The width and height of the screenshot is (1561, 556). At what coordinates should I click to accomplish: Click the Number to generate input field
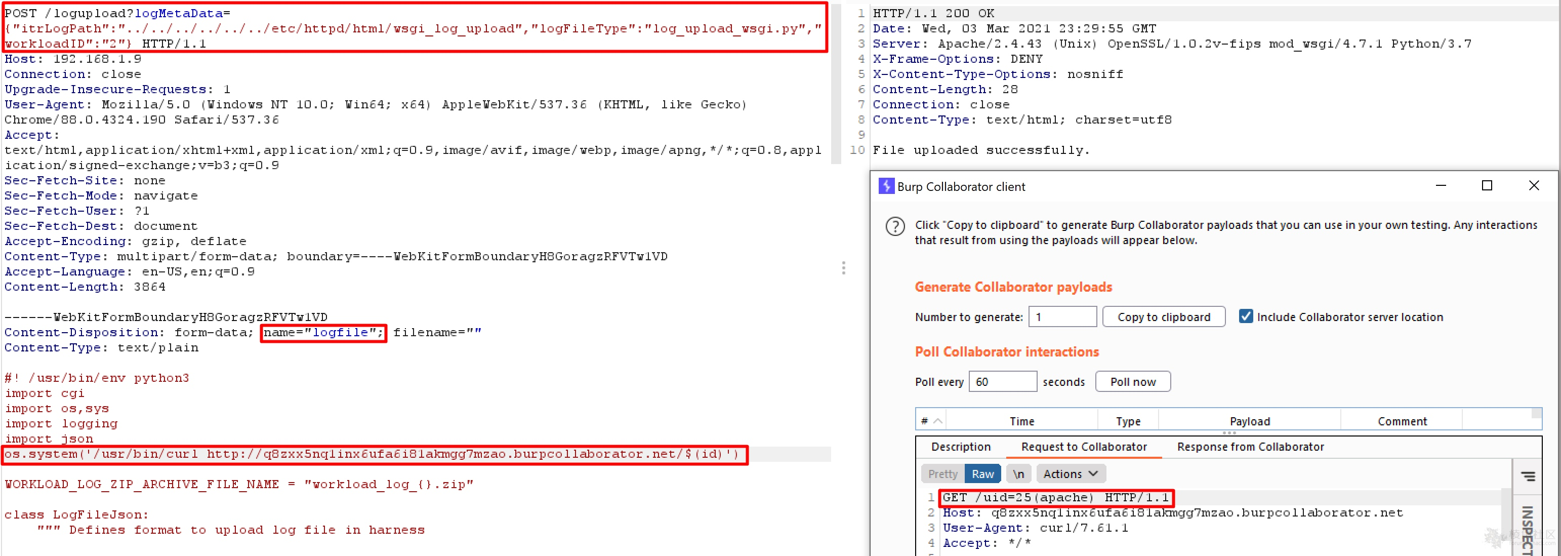[x=1062, y=316]
